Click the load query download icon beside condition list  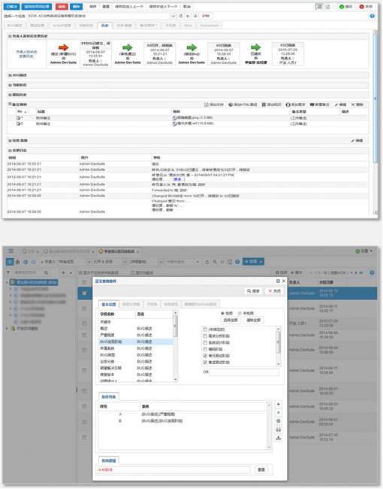click(x=279, y=438)
